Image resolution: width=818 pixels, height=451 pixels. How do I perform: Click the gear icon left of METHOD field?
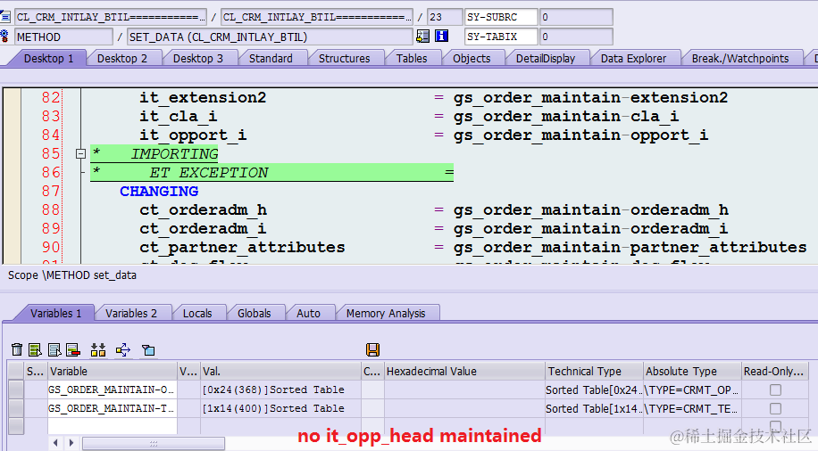(x=4, y=37)
